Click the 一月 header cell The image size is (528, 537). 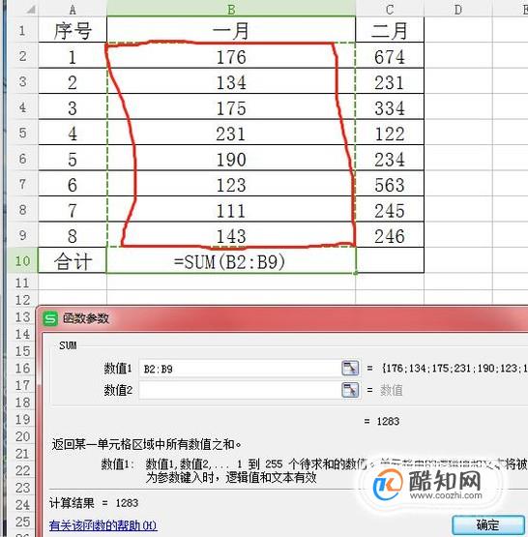(x=231, y=30)
